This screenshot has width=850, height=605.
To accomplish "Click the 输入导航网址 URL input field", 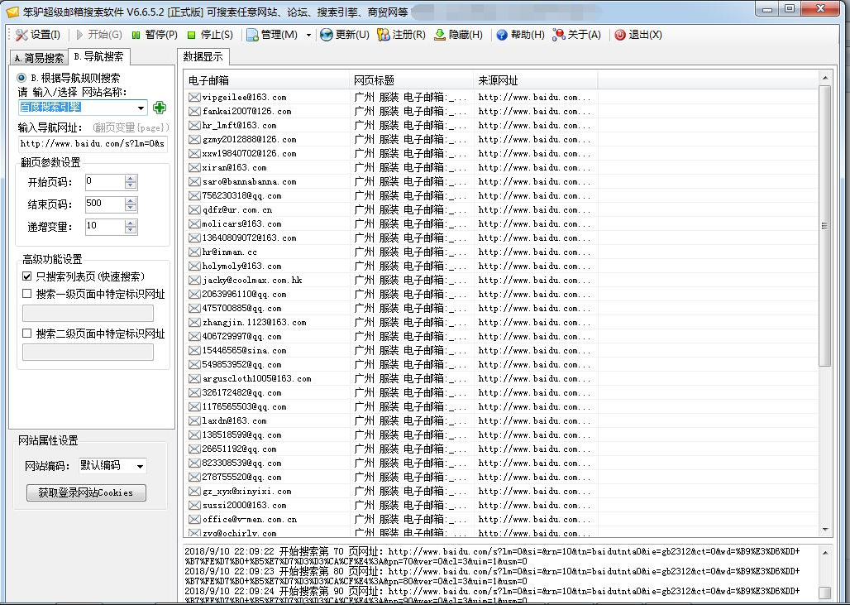I will [x=92, y=144].
